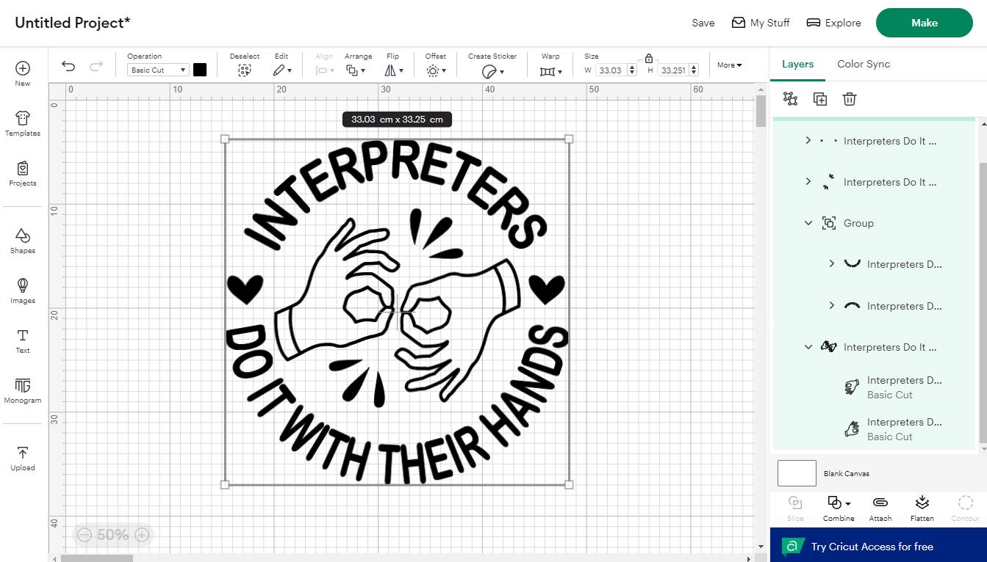Open the Create Sticker dropdown
Viewport: 987px width, 562px height.
pos(492,71)
